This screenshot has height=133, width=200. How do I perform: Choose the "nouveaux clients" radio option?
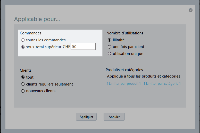[23, 91]
